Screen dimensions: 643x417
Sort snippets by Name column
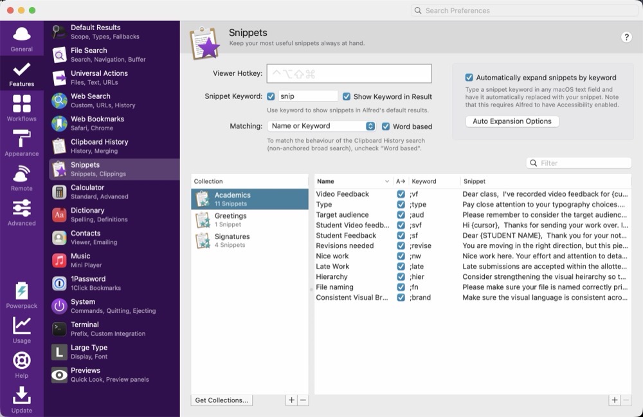pos(353,181)
